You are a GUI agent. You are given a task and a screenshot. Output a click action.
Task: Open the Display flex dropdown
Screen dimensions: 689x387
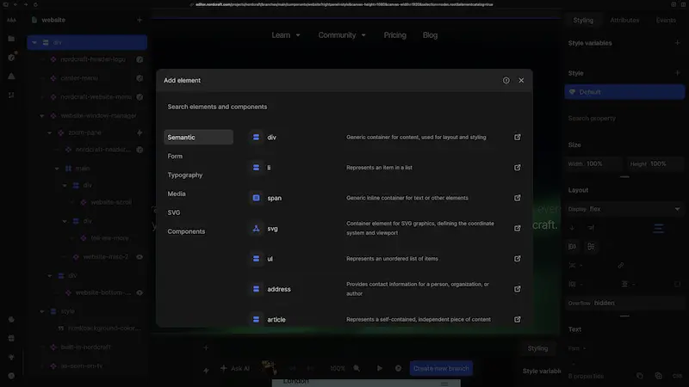pyautogui.click(x=624, y=209)
